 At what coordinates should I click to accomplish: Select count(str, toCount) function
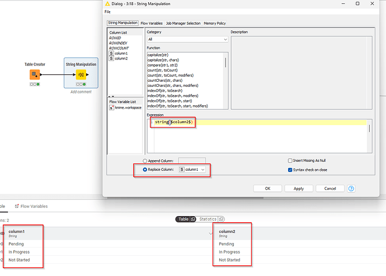click(162, 70)
